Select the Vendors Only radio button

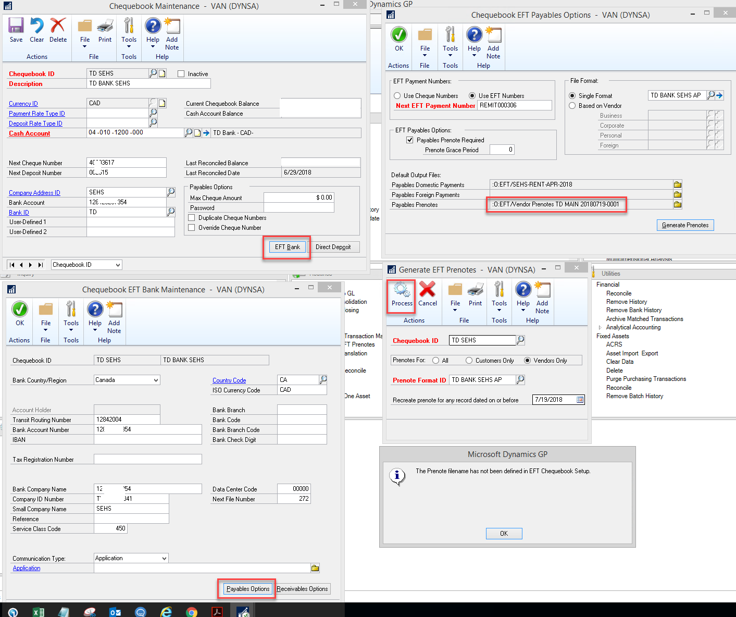[x=527, y=360]
